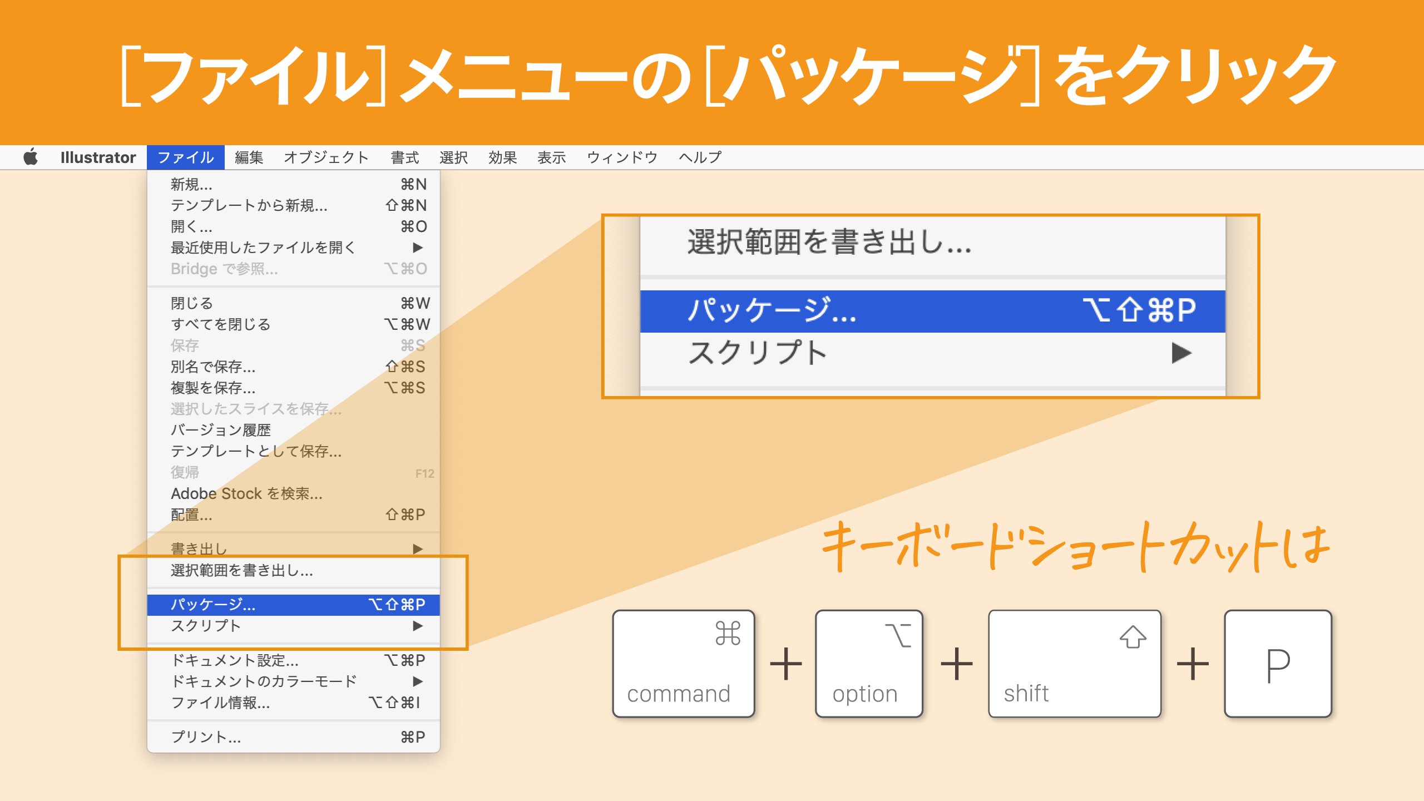Choose テンプレートとして保存...
The width and height of the screenshot is (1424, 801).
tap(294, 451)
